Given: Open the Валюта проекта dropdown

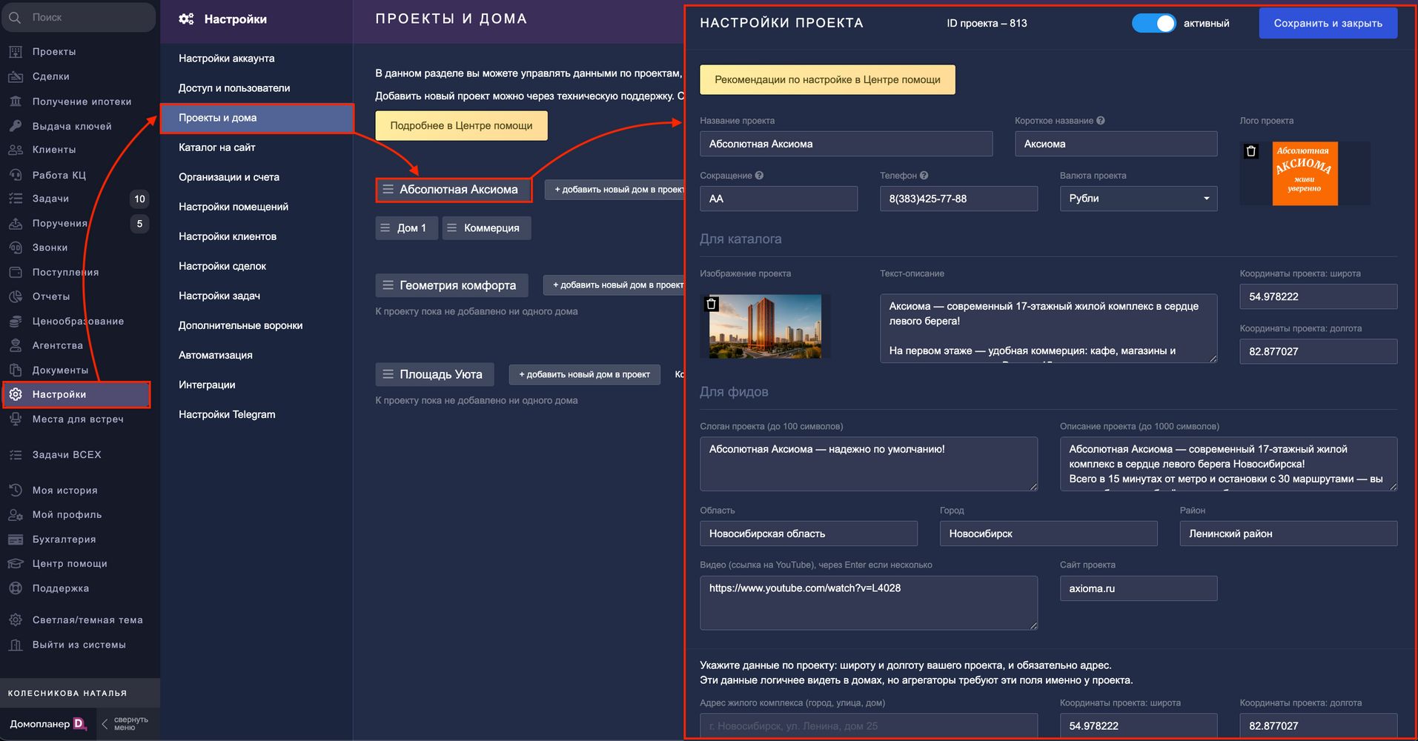Looking at the screenshot, I should pyautogui.click(x=1138, y=199).
